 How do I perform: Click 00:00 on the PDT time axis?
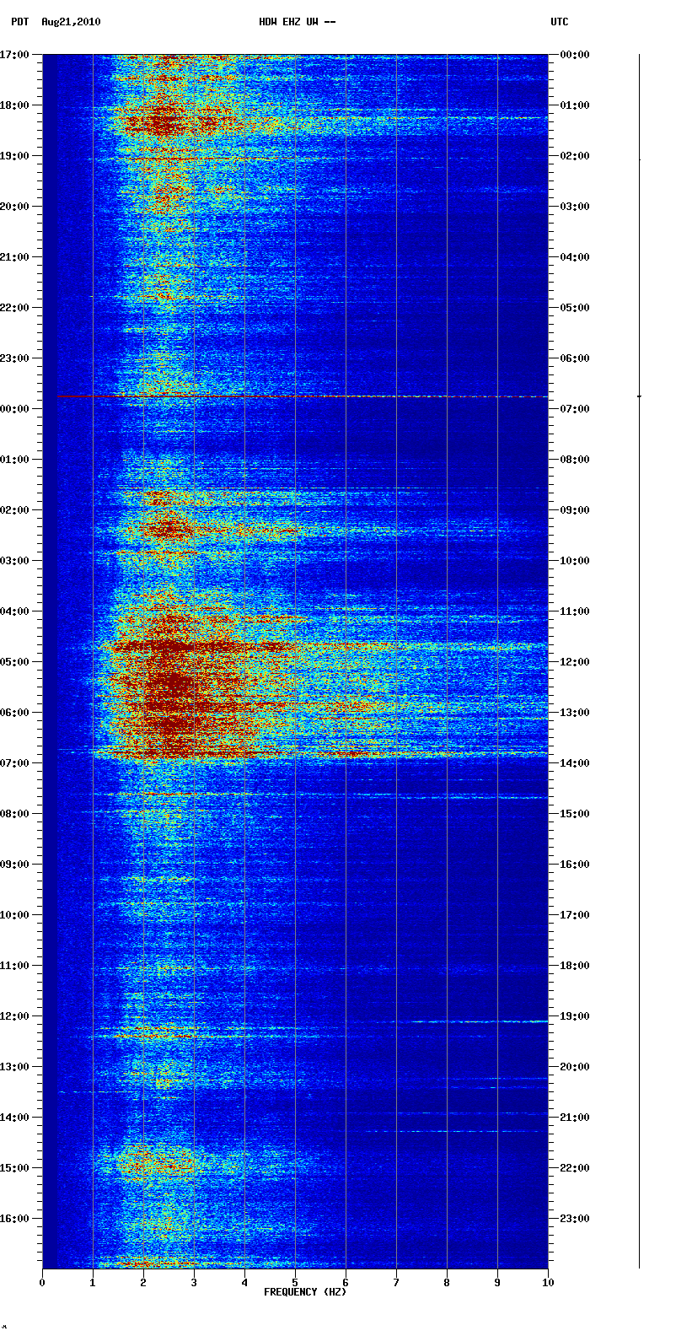(15, 409)
